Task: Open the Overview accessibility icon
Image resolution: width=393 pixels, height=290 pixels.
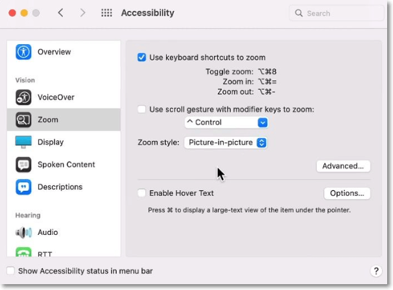Action: pos(23,52)
